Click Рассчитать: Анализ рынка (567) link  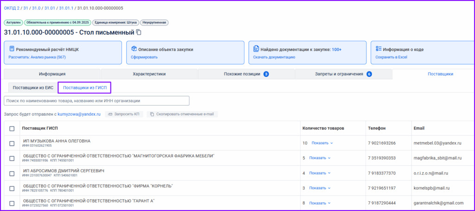[x=37, y=57]
